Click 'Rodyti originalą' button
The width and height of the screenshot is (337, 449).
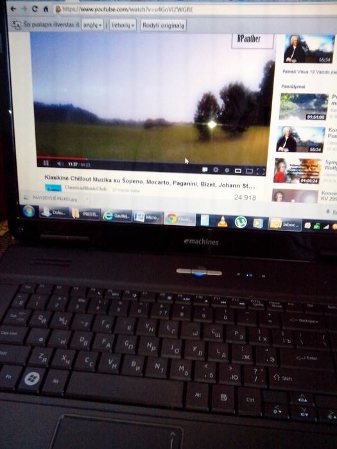tap(163, 26)
